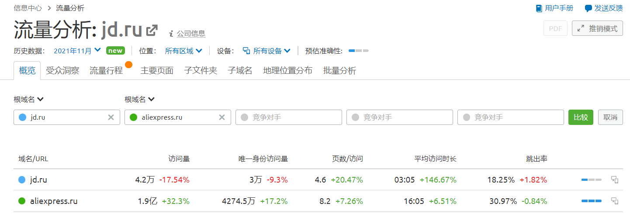630x214 pixels.
Task: Click blue dot in jd.ru table row
Action: point(22,179)
